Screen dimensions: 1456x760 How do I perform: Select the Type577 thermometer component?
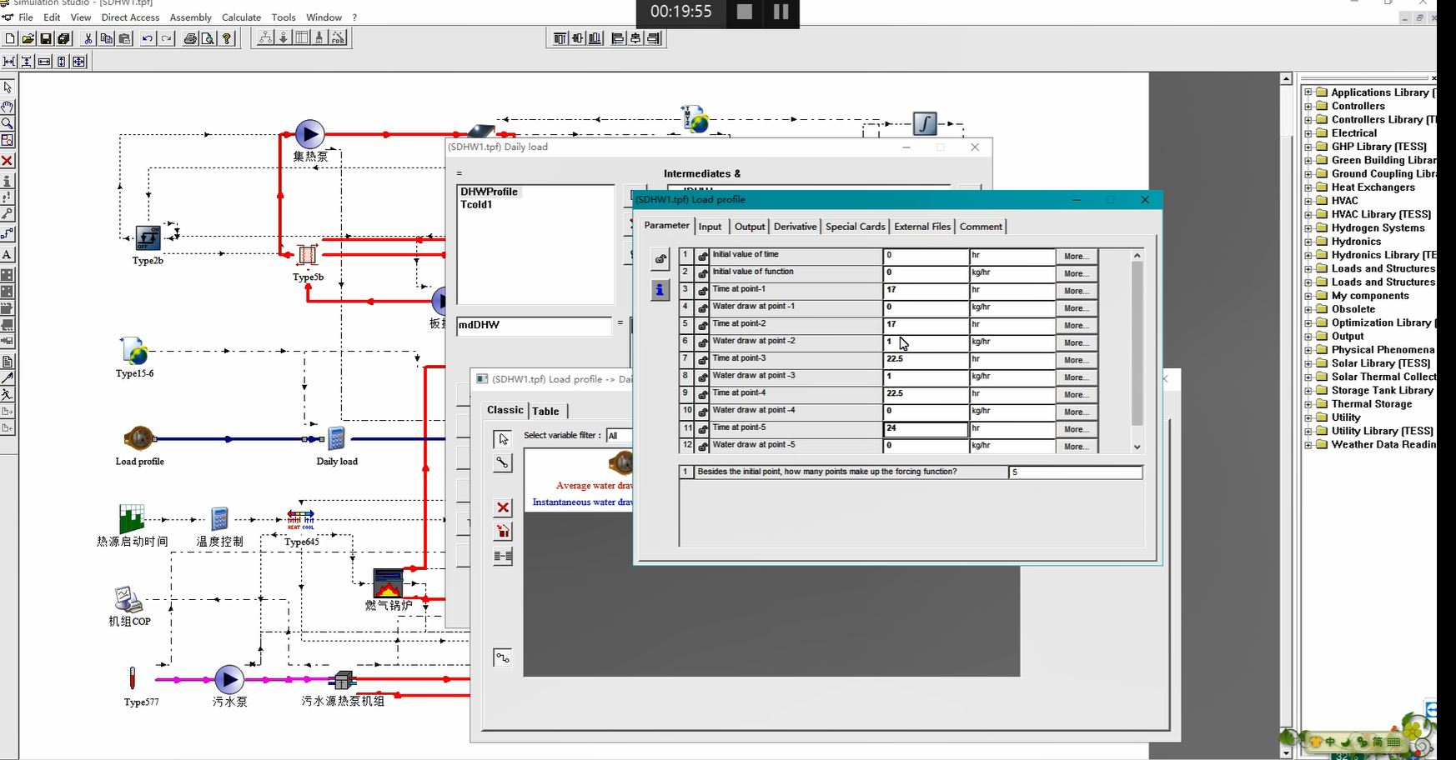point(132,678)
